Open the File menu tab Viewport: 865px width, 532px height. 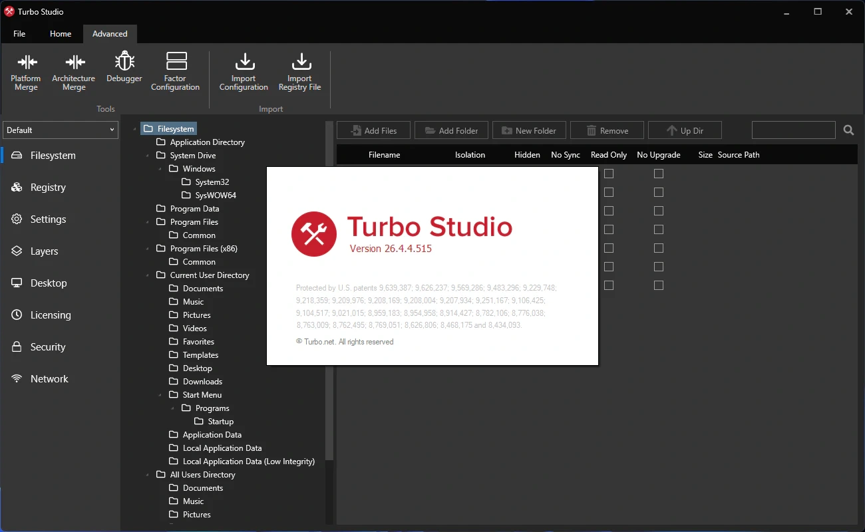[x=19, y=34]
